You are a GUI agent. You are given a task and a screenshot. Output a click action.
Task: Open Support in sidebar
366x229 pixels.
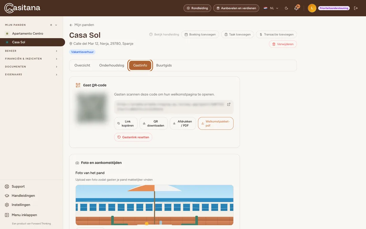coord(18,187)
